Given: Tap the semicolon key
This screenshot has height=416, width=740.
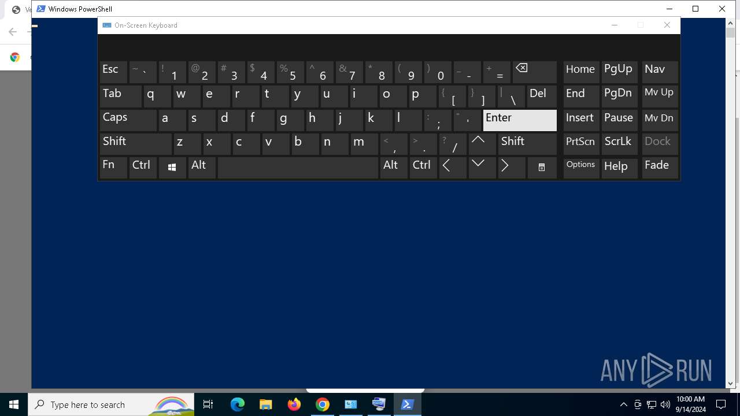Looking at the screenshot, I should tap(438, 120).
